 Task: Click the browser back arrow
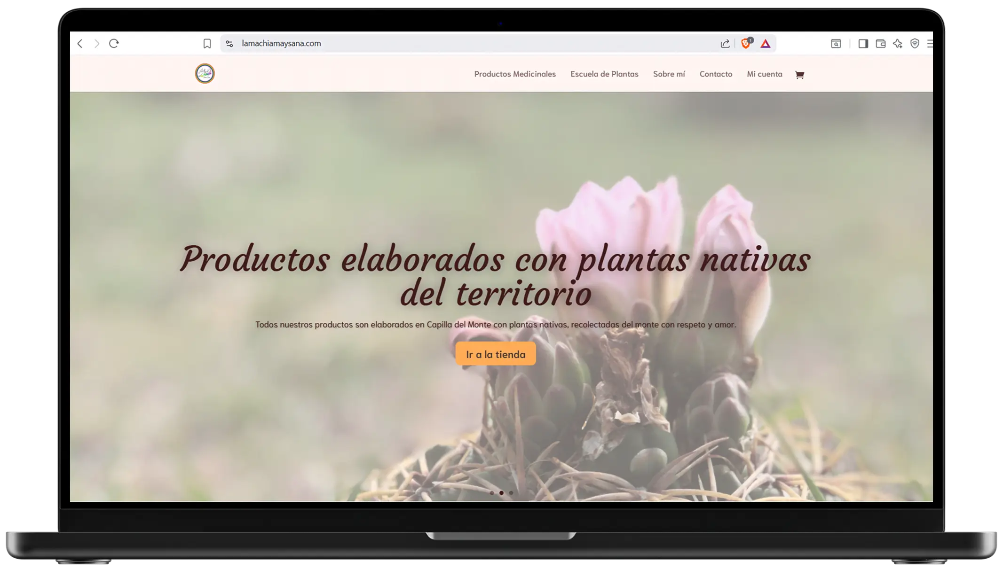point(80,44)
